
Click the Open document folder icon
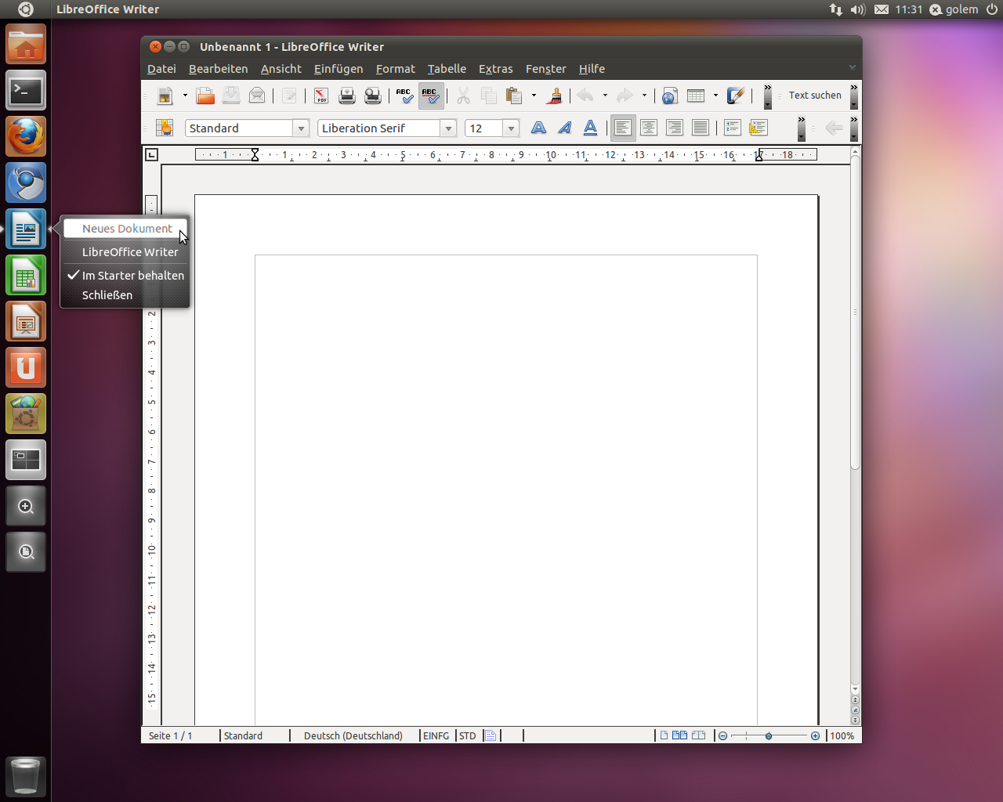[205, 96]
